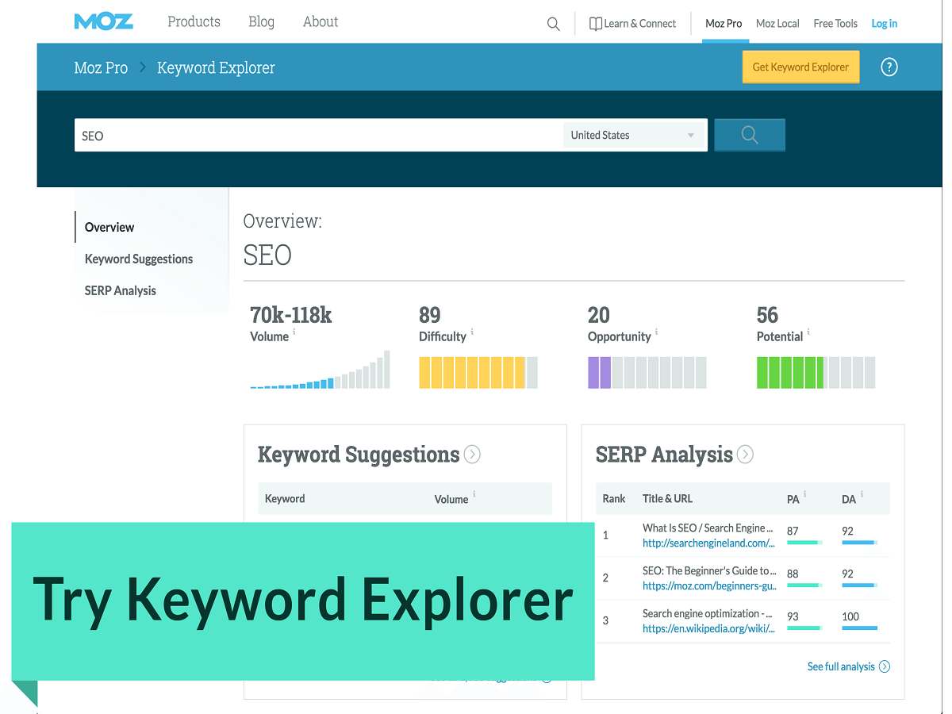The image size is (952, 714).
Task: Select SERP Analysis in the sidebar
Action: coord(121,290)
